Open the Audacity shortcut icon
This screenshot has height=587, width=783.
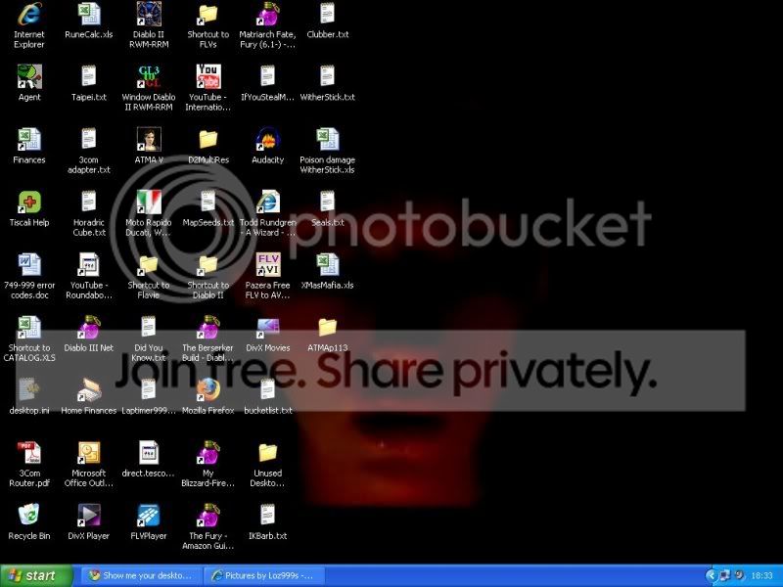point(267,140)
